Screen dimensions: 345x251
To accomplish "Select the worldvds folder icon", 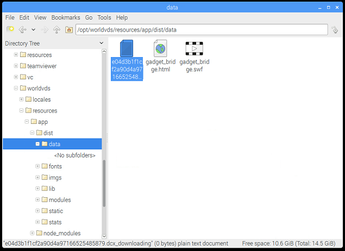I will click(23, 88).
